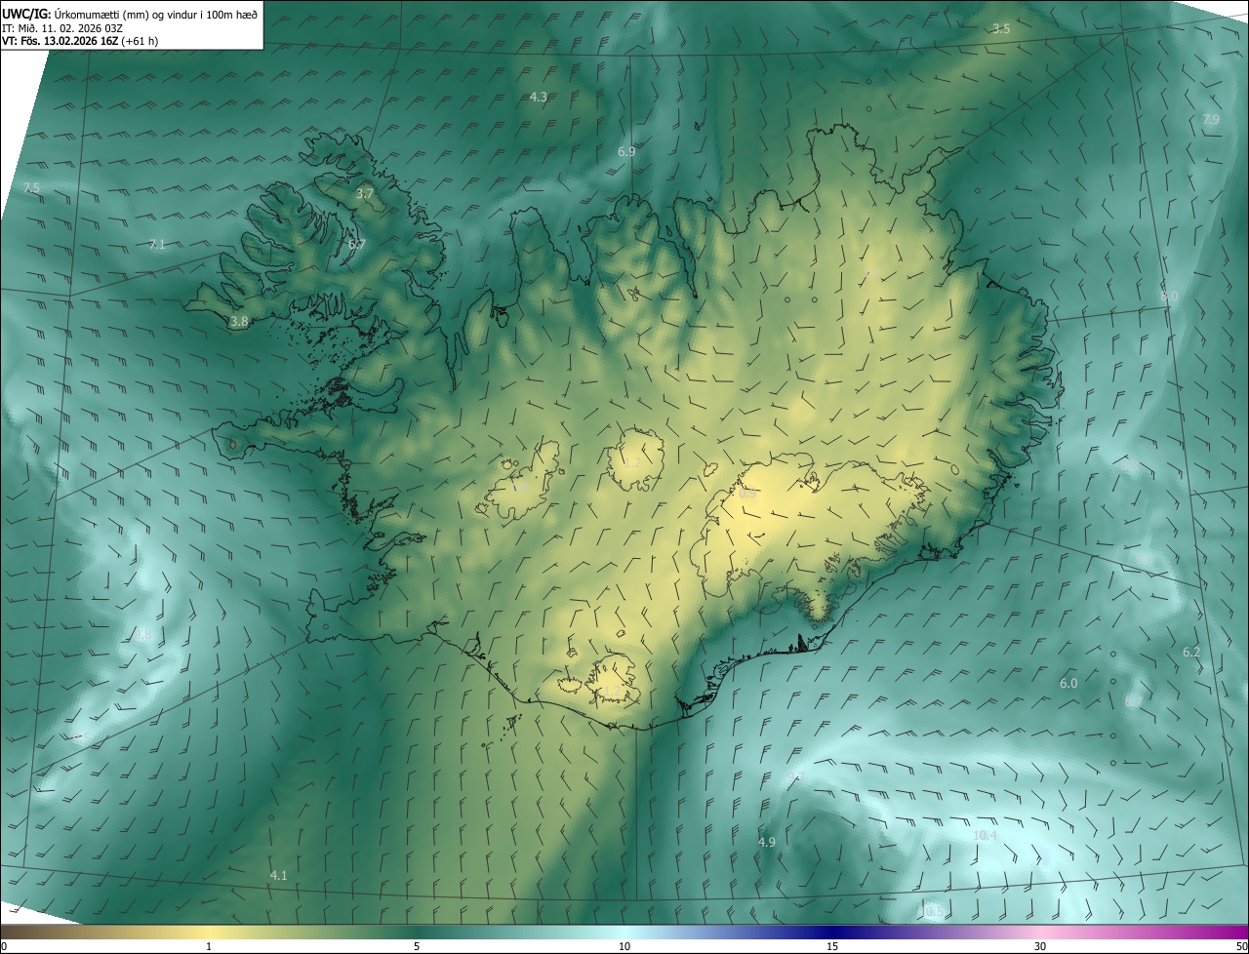Click the 6.0 value label
This screenshot has height=954, width=1249.
[1068, 683]
